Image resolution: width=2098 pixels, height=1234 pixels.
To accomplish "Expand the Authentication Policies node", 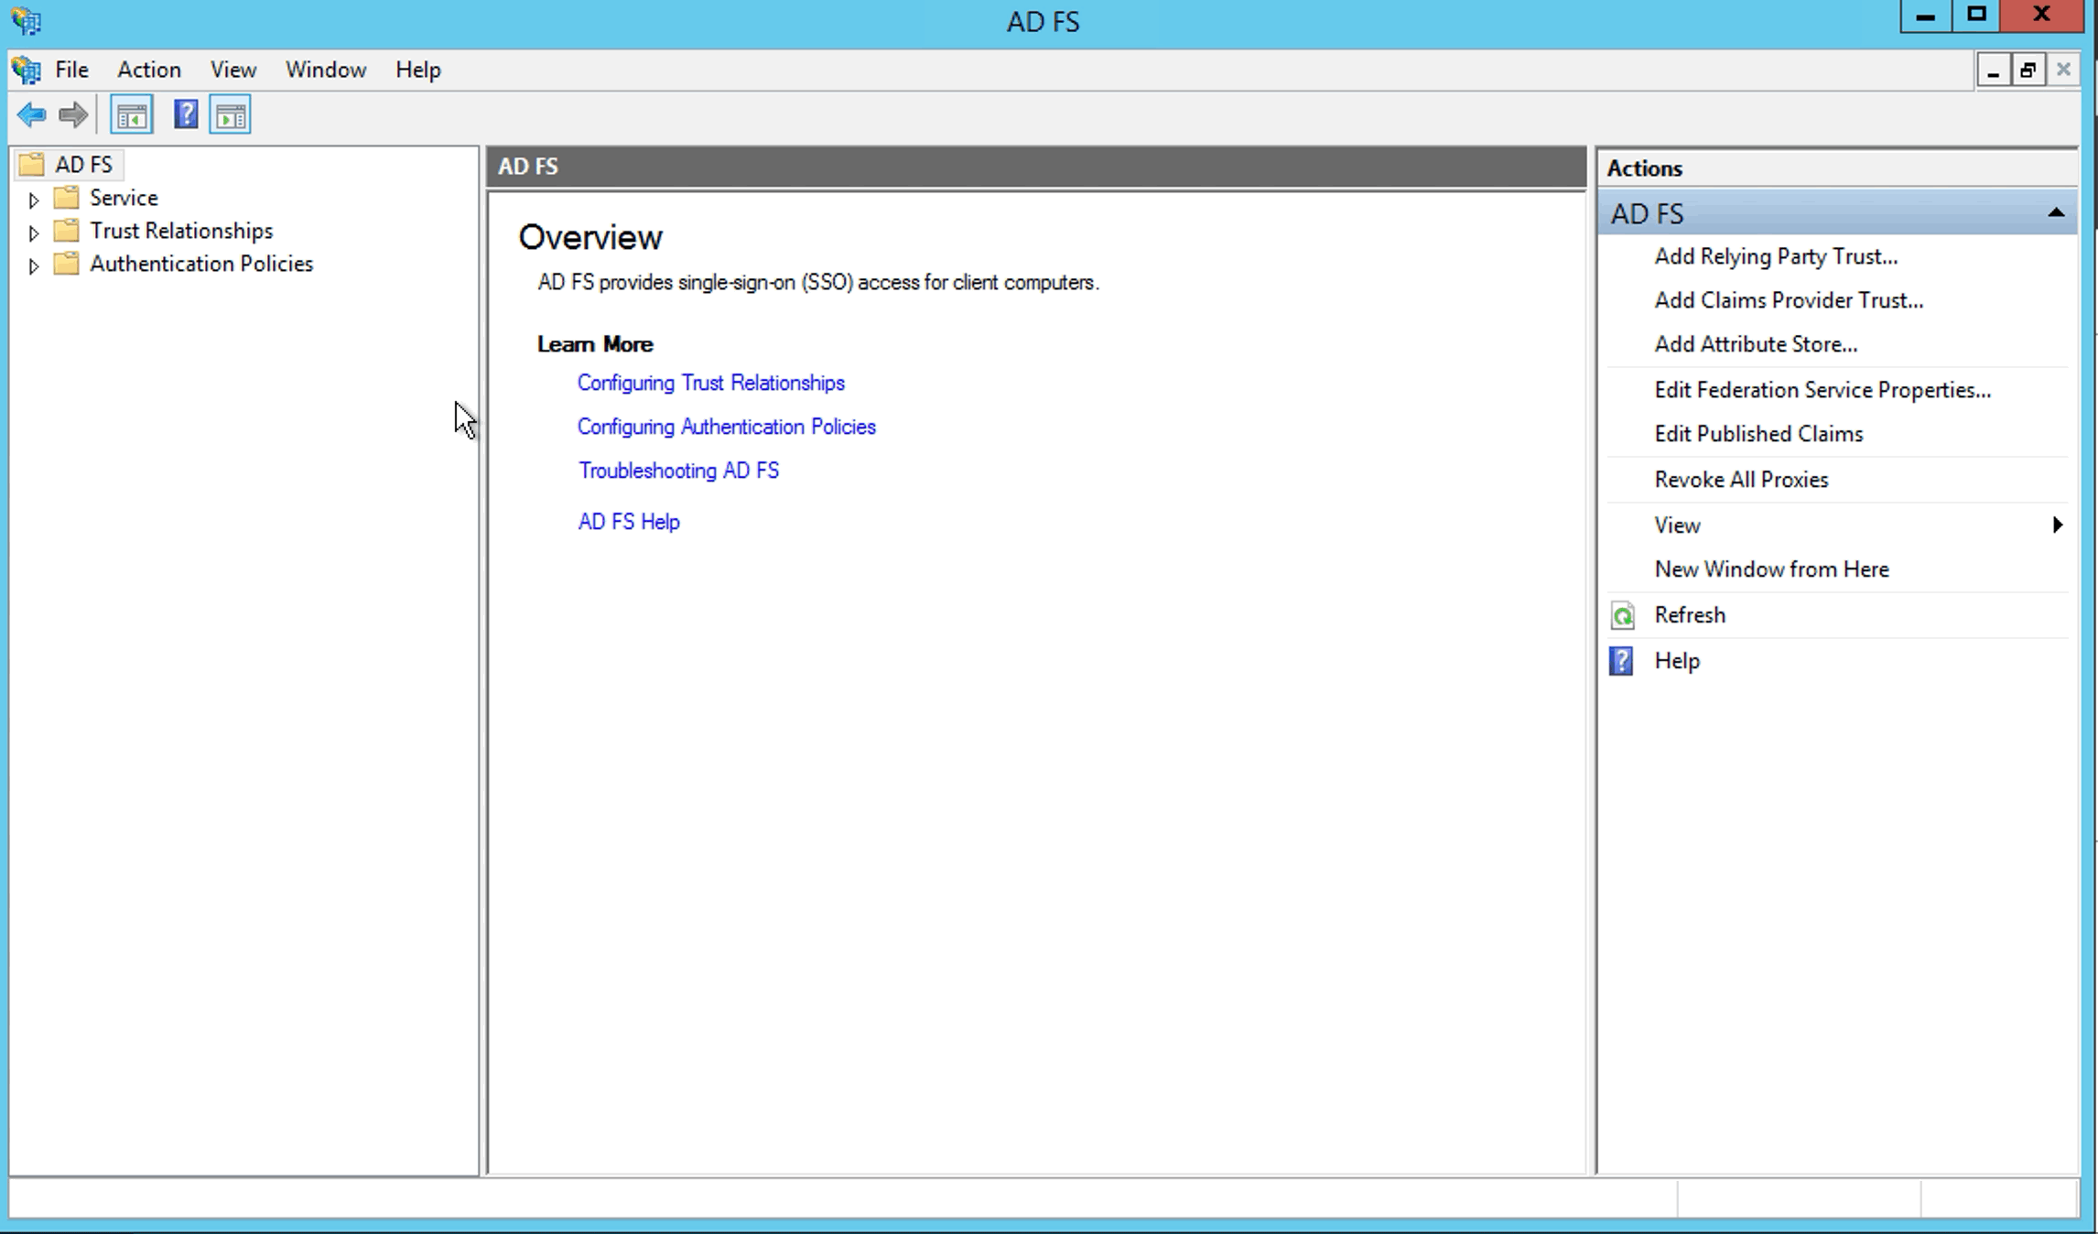I will [34, 265].
